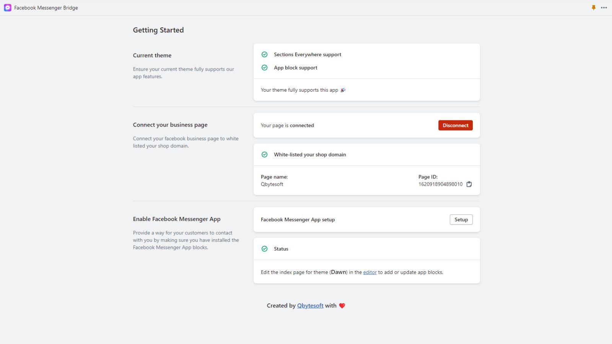Click the Facebook Messenger Bridge app logo
This screenshot has width=612, height=344.
(x=8, y=8)
